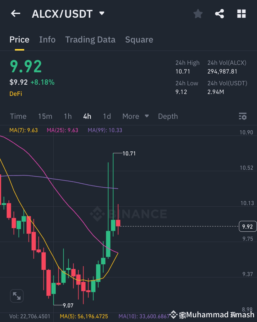Open chart indicator settings icon

tap(243, 116)
